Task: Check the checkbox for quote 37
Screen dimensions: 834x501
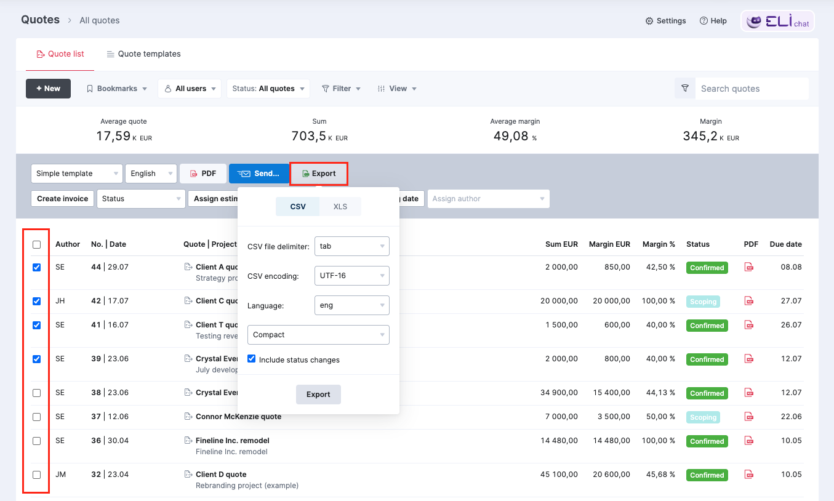Action: 36,417
